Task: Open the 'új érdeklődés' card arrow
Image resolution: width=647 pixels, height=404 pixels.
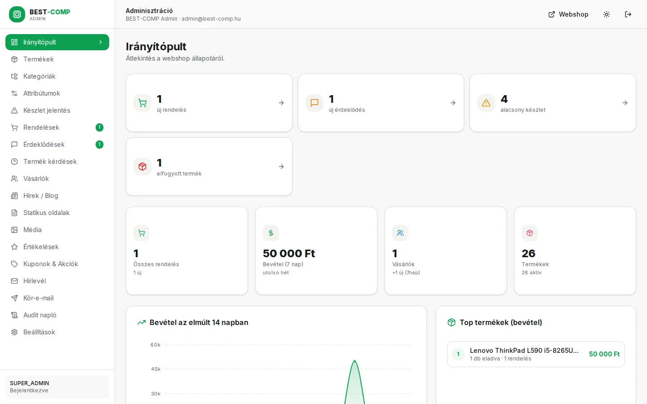Action: point(453,103)
